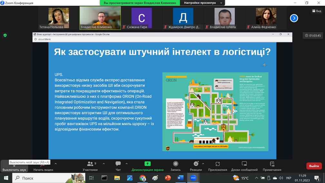Select Тетяна Польова video thumbnail
The height and width of the screenshot is (183, 325).
[x=59, y=18]
